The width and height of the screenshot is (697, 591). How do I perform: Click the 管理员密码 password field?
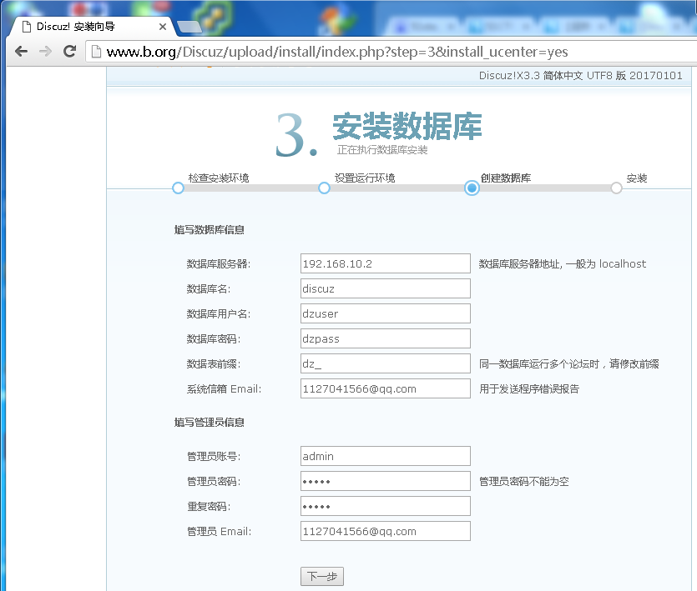(x=386, y=481)
